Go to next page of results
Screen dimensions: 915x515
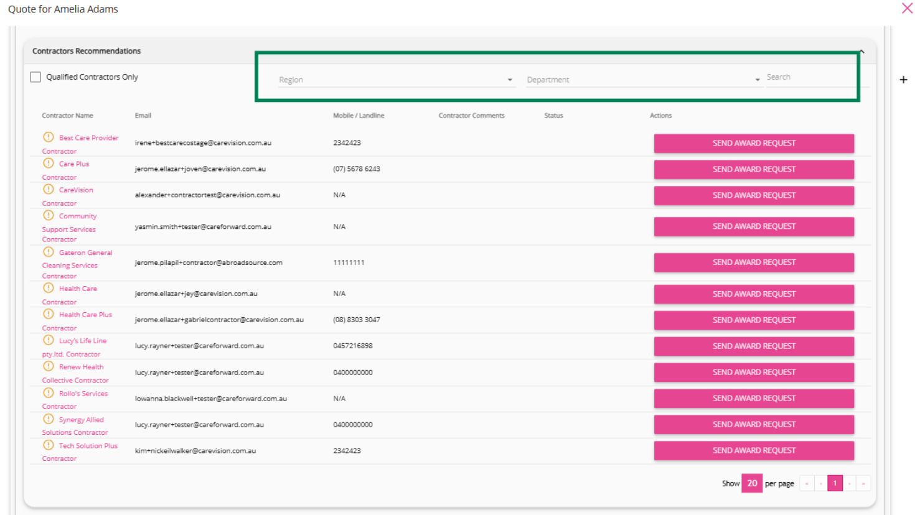849,483
